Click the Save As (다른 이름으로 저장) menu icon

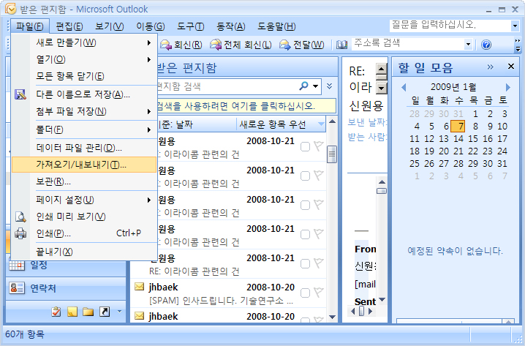pyautogui.click(x=20, y=94)
